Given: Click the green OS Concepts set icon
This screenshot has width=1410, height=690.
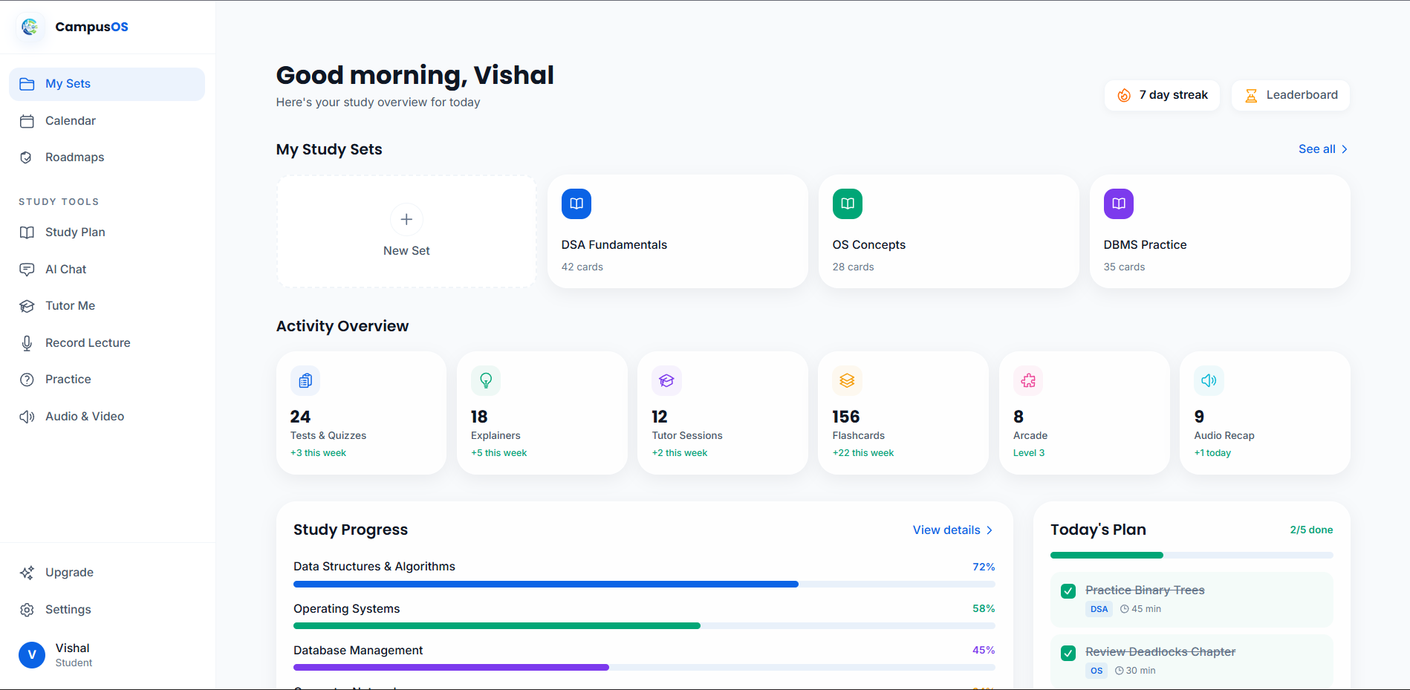Looking at the screenshot, I should [x=847, y=204].
